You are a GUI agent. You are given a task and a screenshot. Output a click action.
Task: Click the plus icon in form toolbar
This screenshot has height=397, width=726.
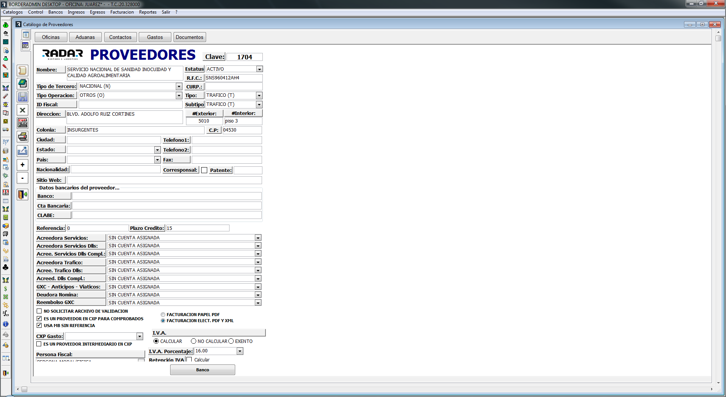tap(23, 165)
